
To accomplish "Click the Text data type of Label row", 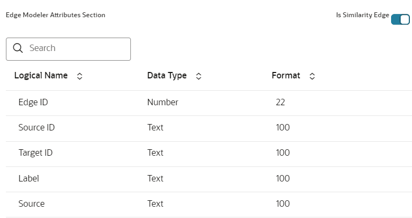I will click(155, 178).
